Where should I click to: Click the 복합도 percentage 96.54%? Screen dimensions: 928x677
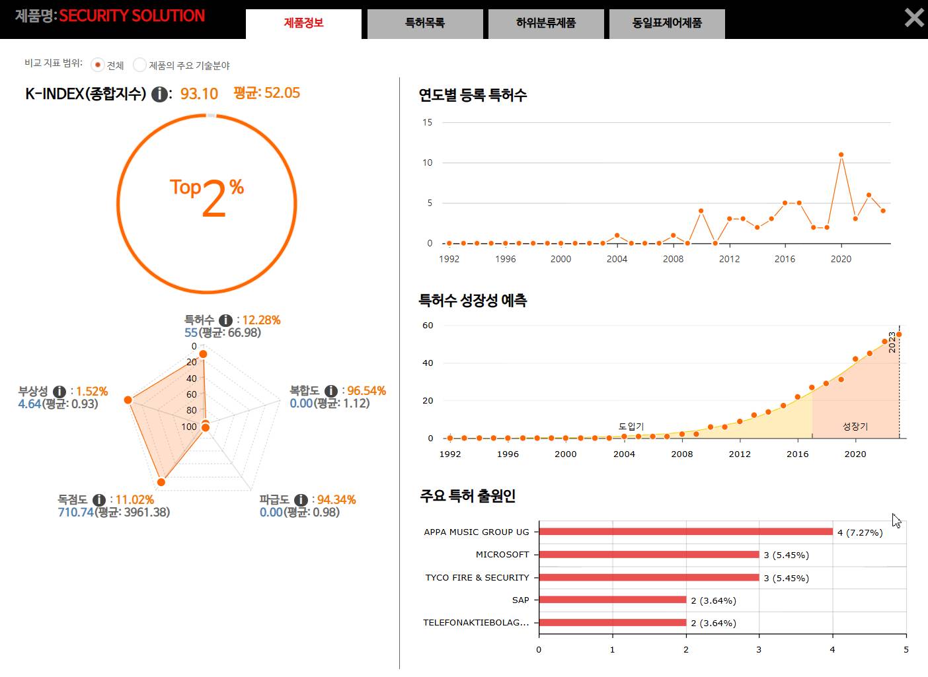366,391
